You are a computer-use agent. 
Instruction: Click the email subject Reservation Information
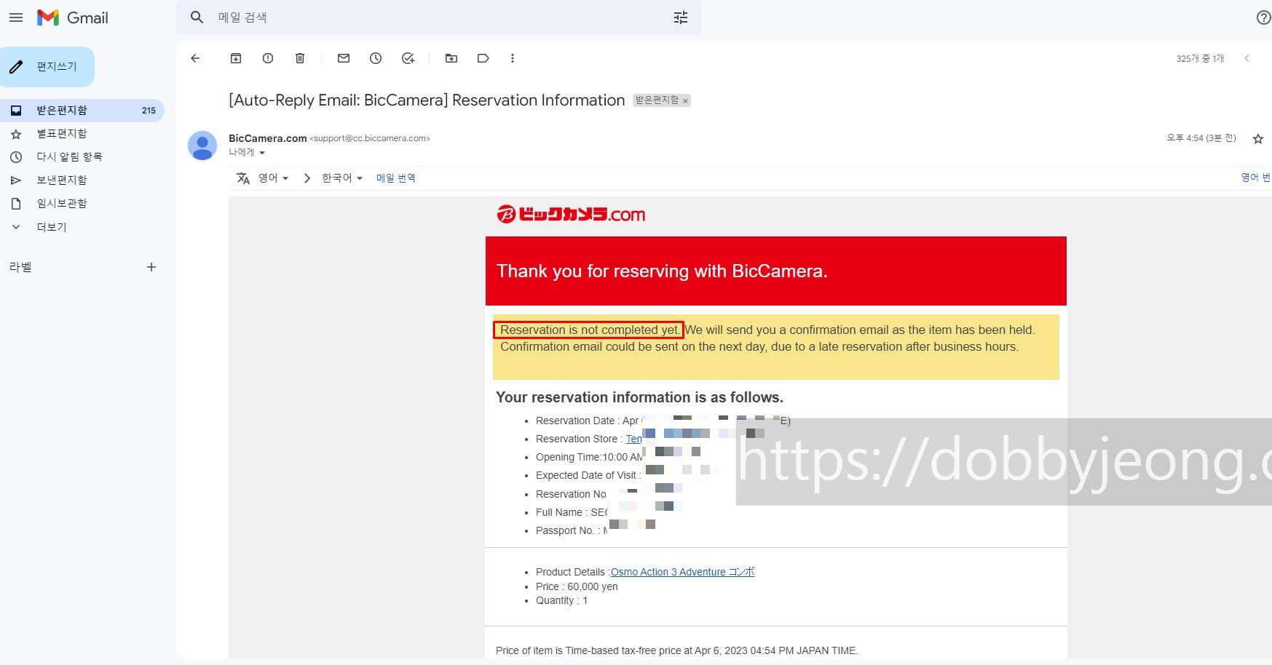427,100
